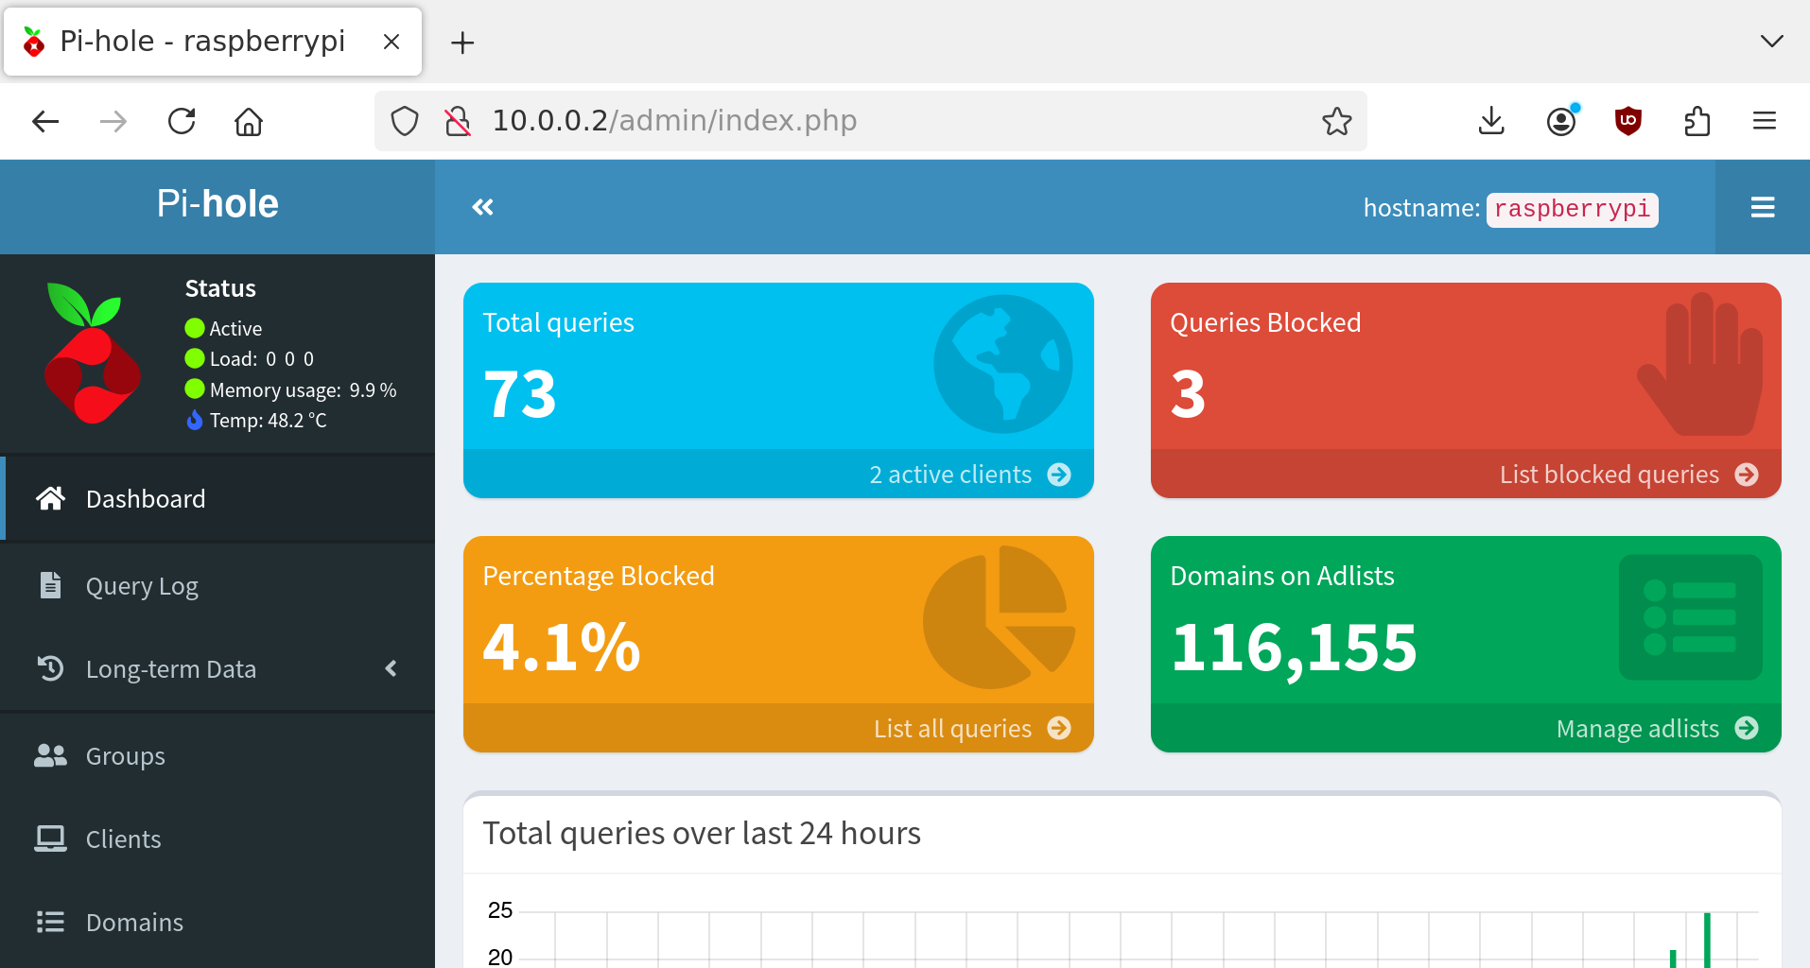
Task: Open the browser tab list dropdown
Action: pyautogui.click(x=1770, y=41)
